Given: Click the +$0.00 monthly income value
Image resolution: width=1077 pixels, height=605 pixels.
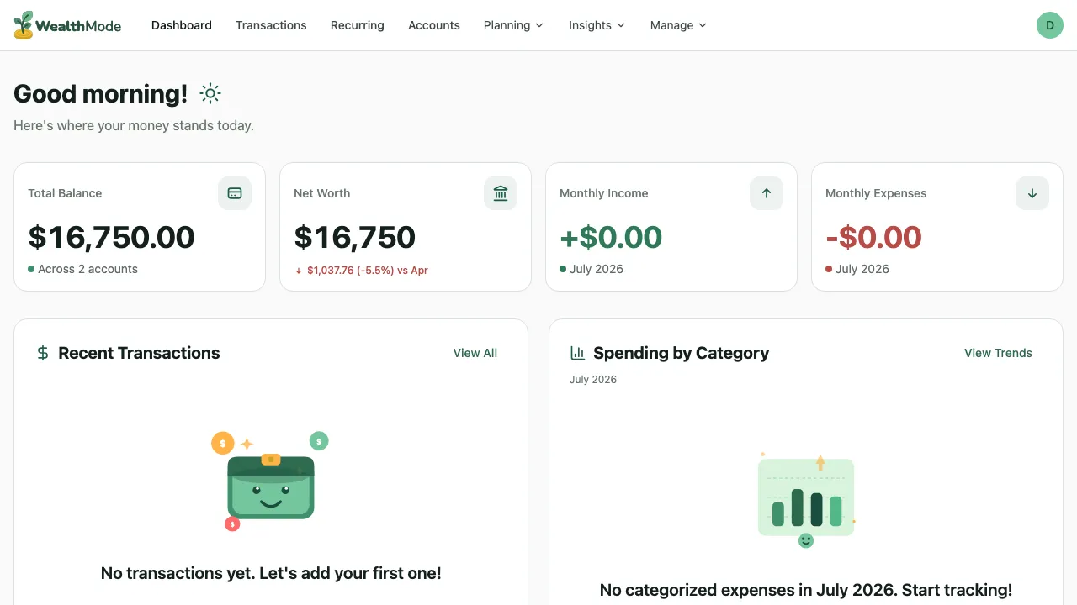Looking at the screenshot, I should (611, 237).
